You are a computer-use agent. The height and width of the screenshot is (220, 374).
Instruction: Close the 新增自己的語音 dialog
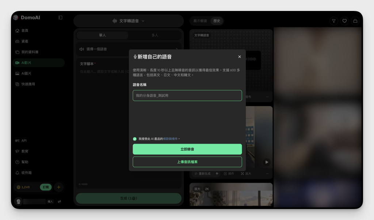[x=240, y=57]
